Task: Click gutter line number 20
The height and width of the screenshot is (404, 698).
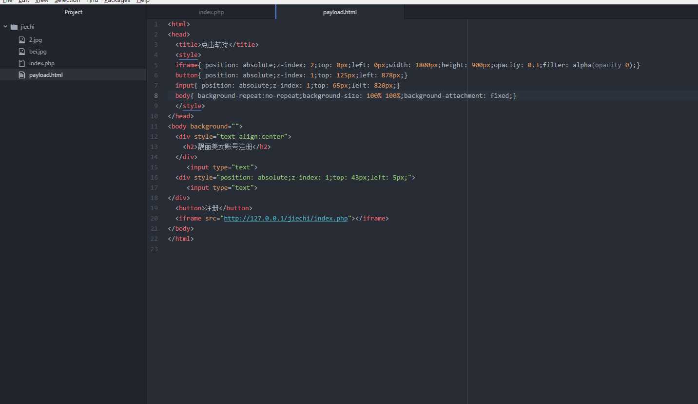Action: pos(155,219)
